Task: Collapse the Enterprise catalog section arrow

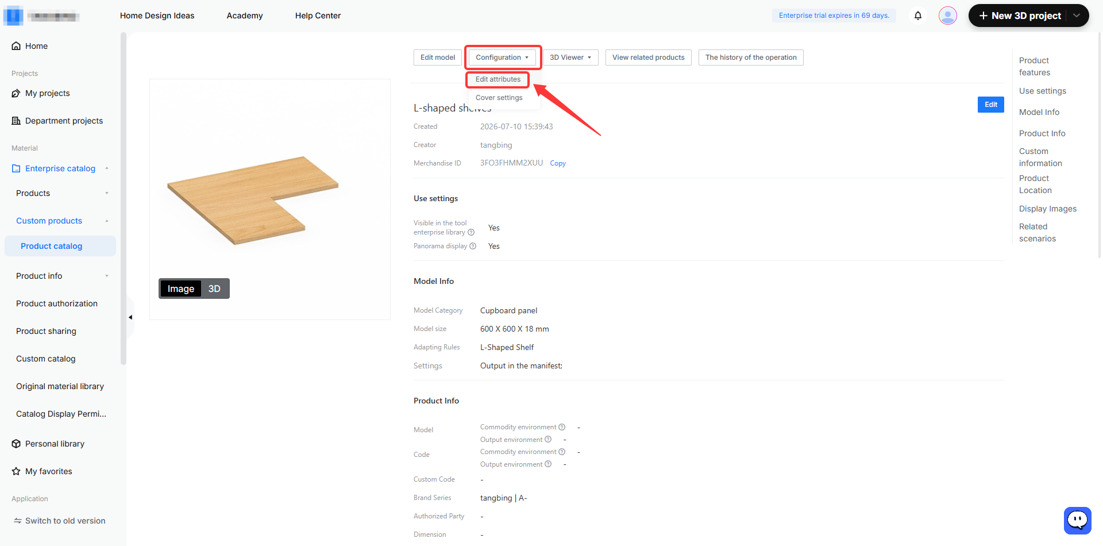Action: pyautogui.click(x=107, y=168)
